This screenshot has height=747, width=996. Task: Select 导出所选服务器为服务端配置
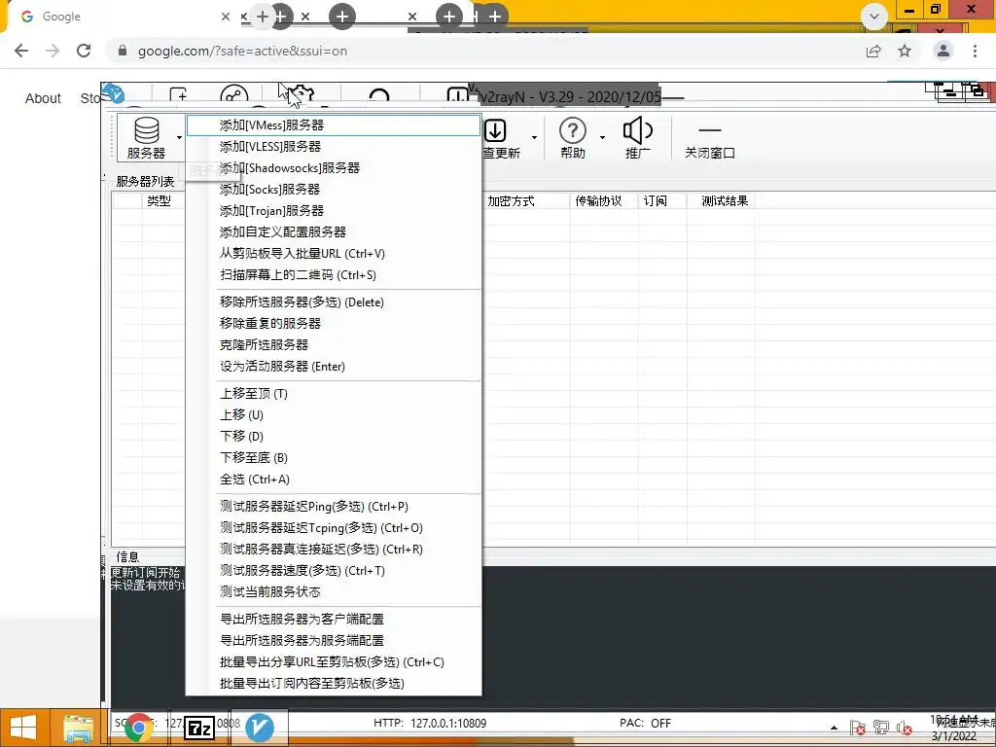[334, 641]
